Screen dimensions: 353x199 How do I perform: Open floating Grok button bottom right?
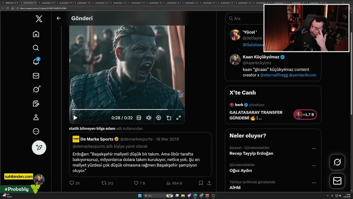[337, 162]
